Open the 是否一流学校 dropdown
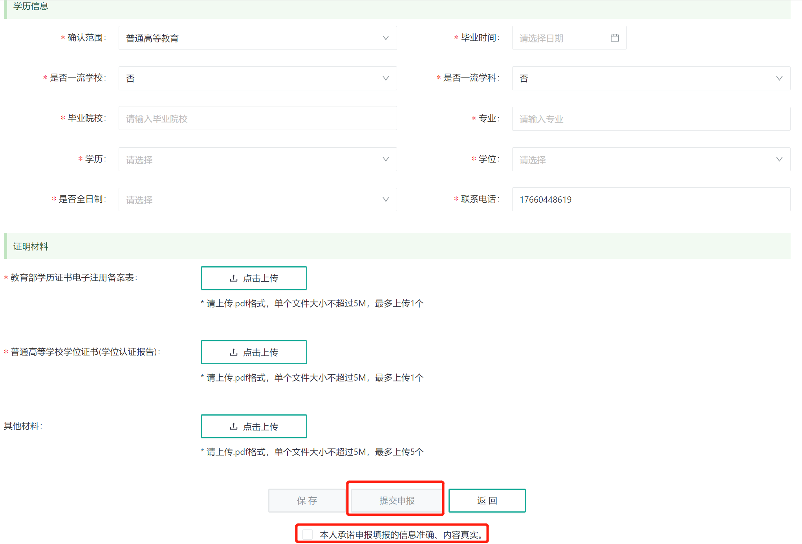Screen dimensions: 802x544 tap(257, 78)
